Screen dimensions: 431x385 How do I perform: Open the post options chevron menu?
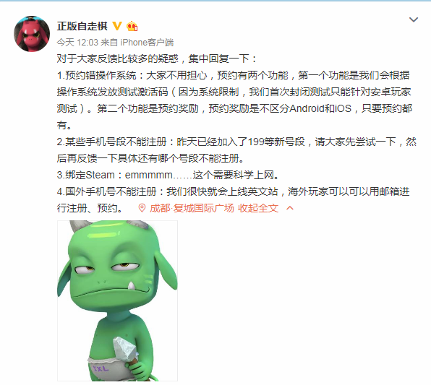(x=414, y=20)
